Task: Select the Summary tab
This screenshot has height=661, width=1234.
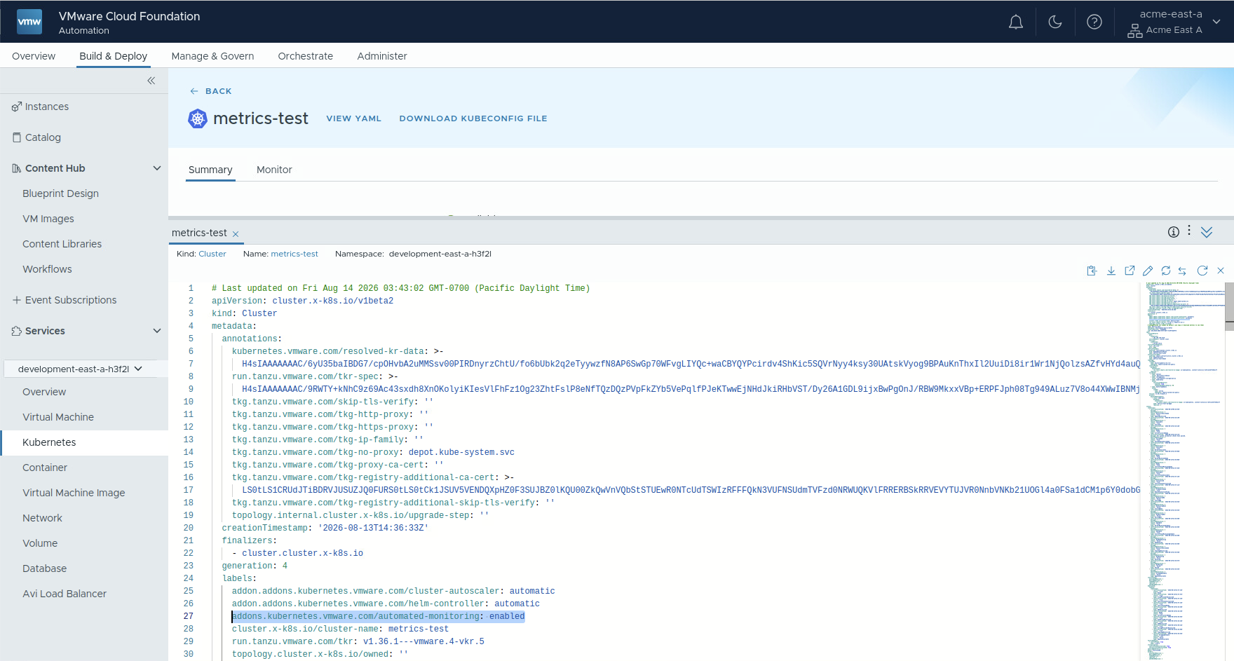Action: coord(210,170)
